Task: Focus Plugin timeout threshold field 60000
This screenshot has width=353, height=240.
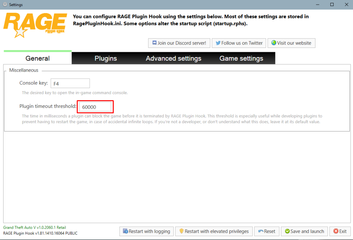Action: pyautogui.click(x=95, y=107)
